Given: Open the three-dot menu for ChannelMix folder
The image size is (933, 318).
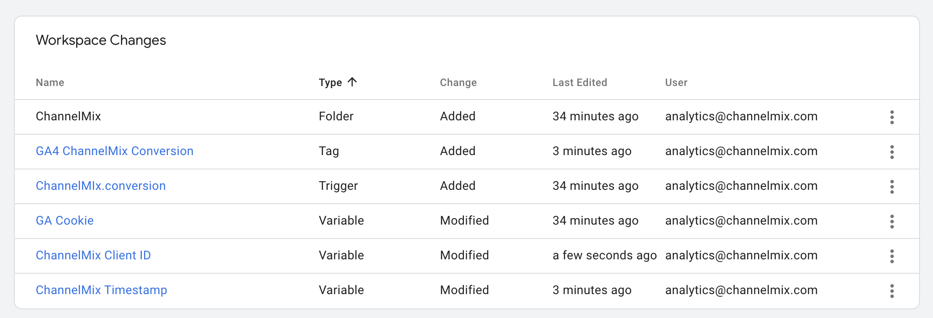Looking at the screenshot, I should click(x=892, y=117).
